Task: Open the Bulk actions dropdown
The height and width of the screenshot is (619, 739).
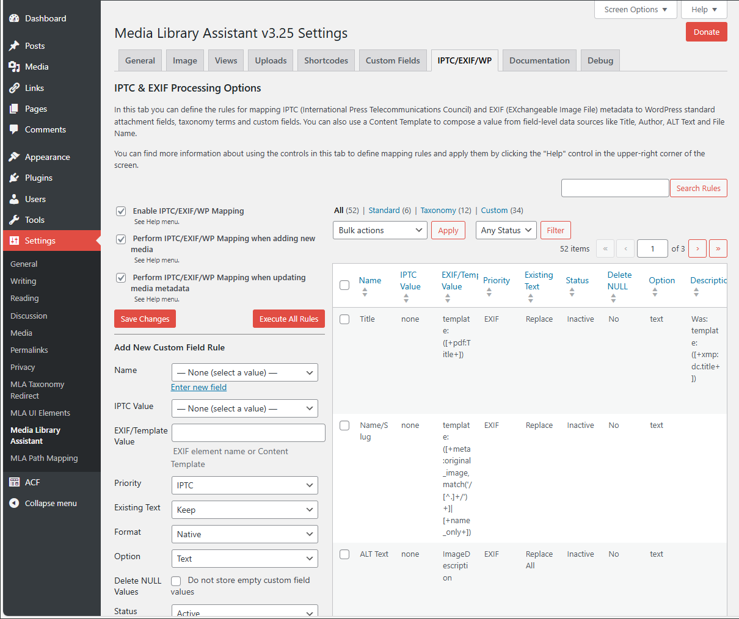Action: point(380,230)
